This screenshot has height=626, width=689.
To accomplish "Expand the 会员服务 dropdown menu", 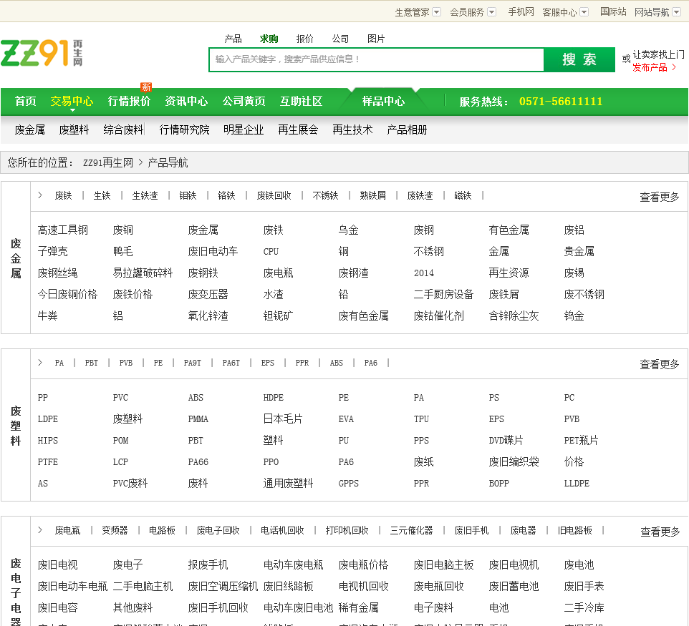I will [492, 12].
